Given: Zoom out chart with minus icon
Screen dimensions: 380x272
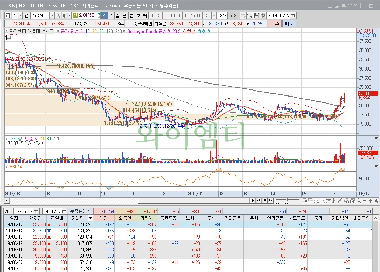Looking at the screenshot, I should [x=365, y=200].
